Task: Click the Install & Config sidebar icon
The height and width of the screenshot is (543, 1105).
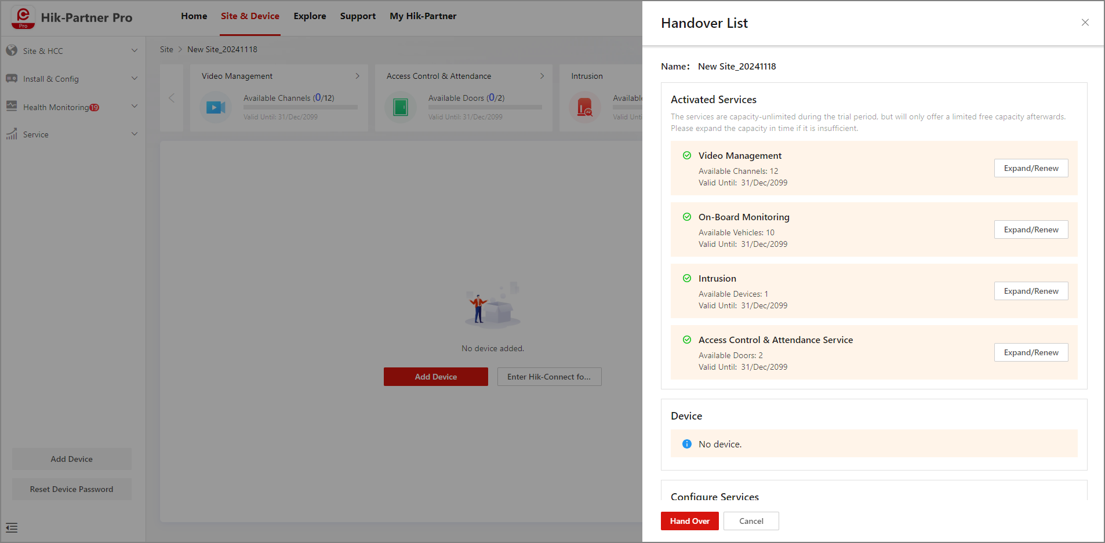Action: tap(12, 78)
